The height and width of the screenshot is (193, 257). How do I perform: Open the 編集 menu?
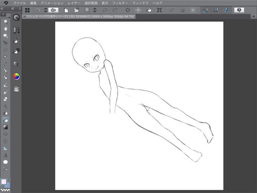pyautogui.click(x=33, y=3)
